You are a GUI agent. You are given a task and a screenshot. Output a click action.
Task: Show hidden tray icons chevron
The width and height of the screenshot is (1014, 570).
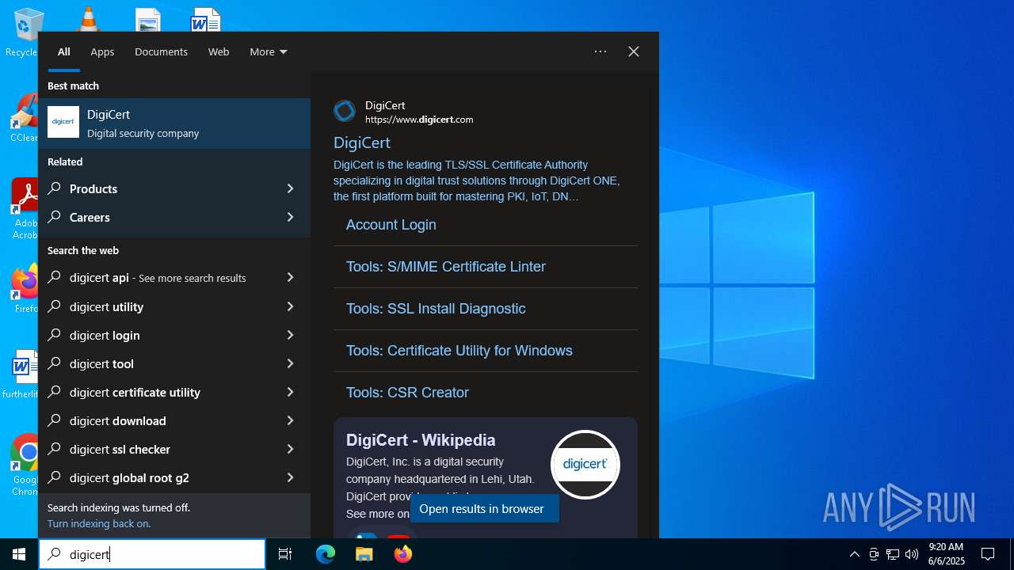point(854,554)
